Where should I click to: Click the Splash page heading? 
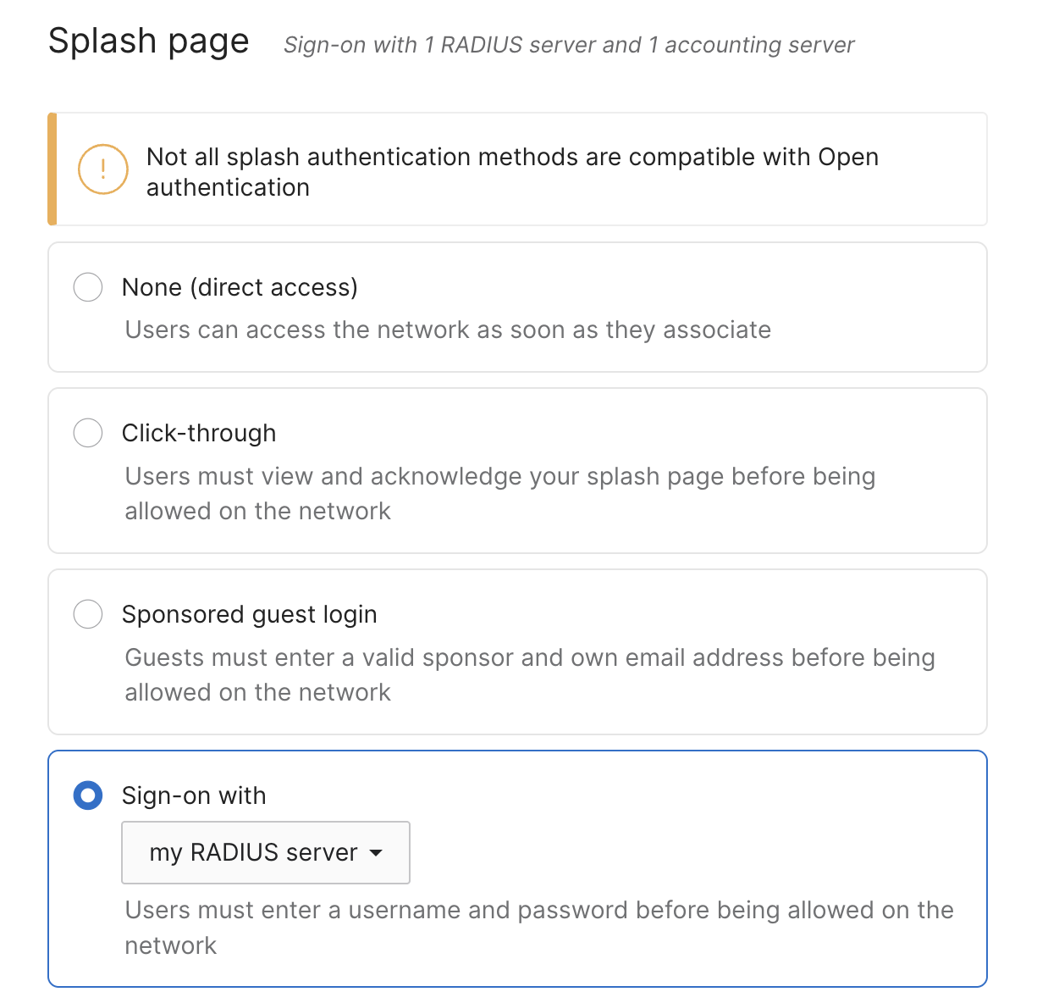coord(149,41)
